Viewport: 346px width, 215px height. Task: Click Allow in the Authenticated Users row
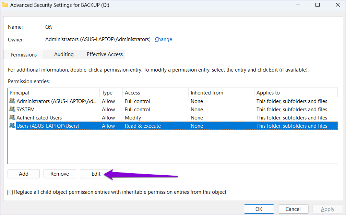[108, 118]
